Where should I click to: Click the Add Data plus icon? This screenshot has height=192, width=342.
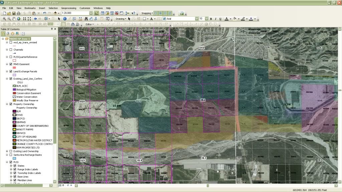click(55, 13)
